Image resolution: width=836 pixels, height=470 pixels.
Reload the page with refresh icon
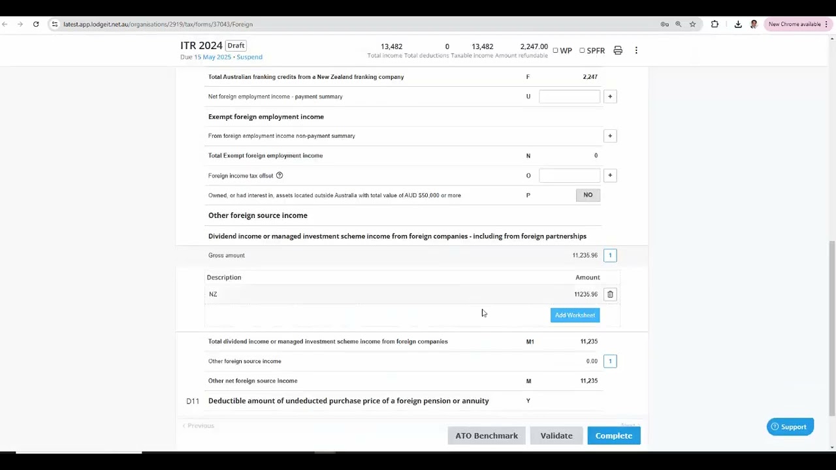[x=36, y=24]
